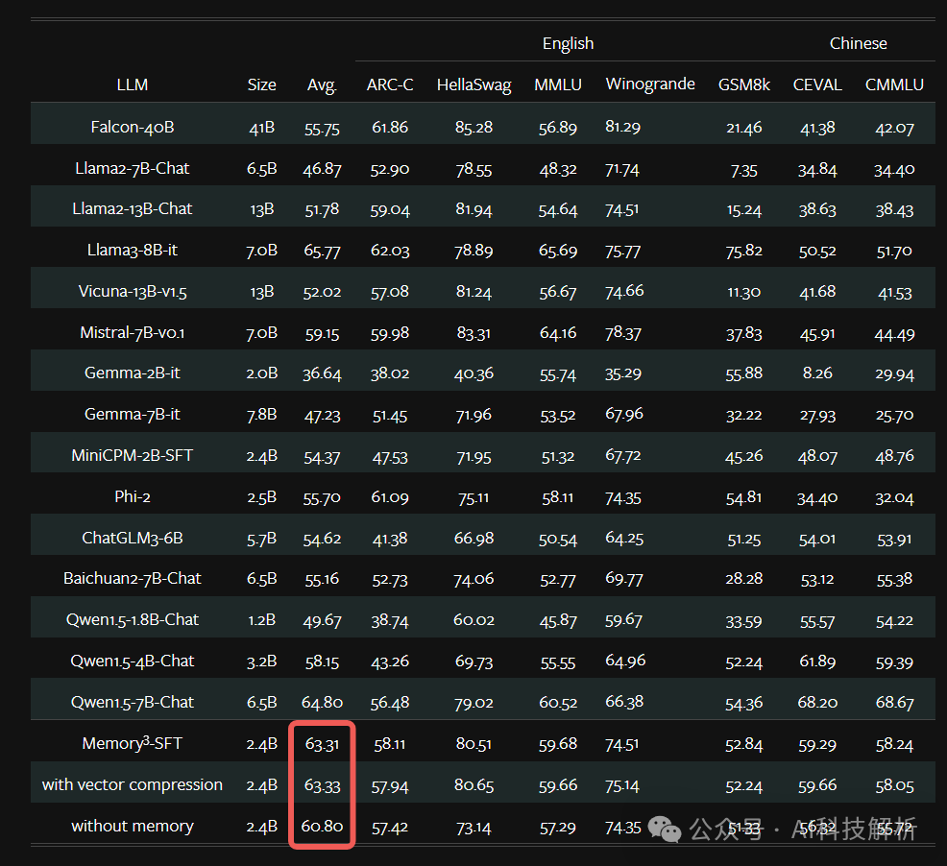
Task: Click the Vicuna-13B-v1.5 model name
Action: pos(133,292)
